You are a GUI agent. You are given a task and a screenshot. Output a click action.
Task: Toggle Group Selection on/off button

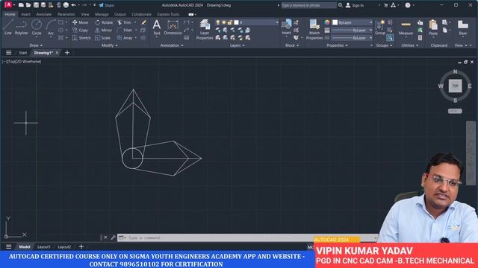click(x=390, y=38)
